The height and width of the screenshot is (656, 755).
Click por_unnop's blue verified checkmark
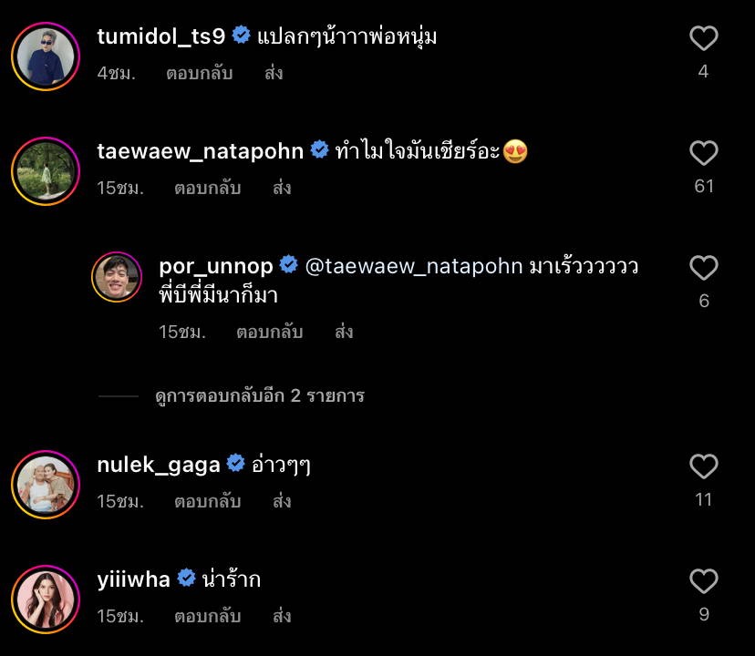point(289,264)
